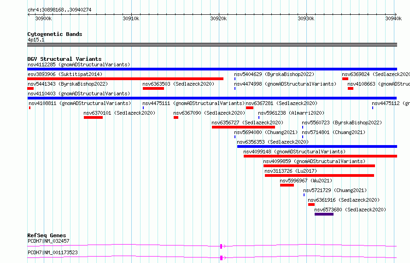Click the RefSeq Genes track title
The width and height of the screenshot is (410, 263).
(x=47, y=235)
